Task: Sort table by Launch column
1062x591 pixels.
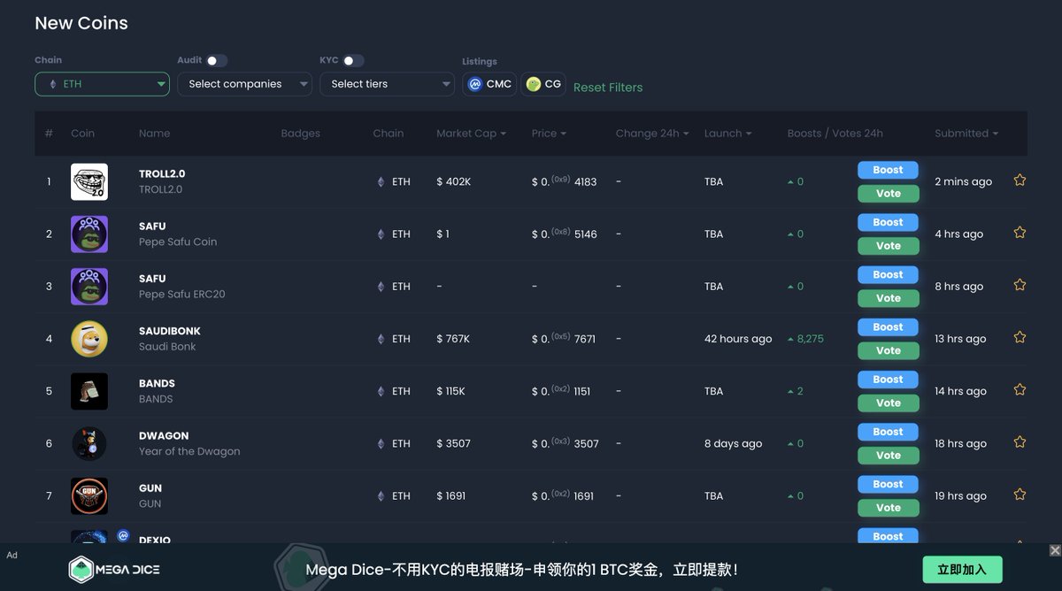Action: 727,134
